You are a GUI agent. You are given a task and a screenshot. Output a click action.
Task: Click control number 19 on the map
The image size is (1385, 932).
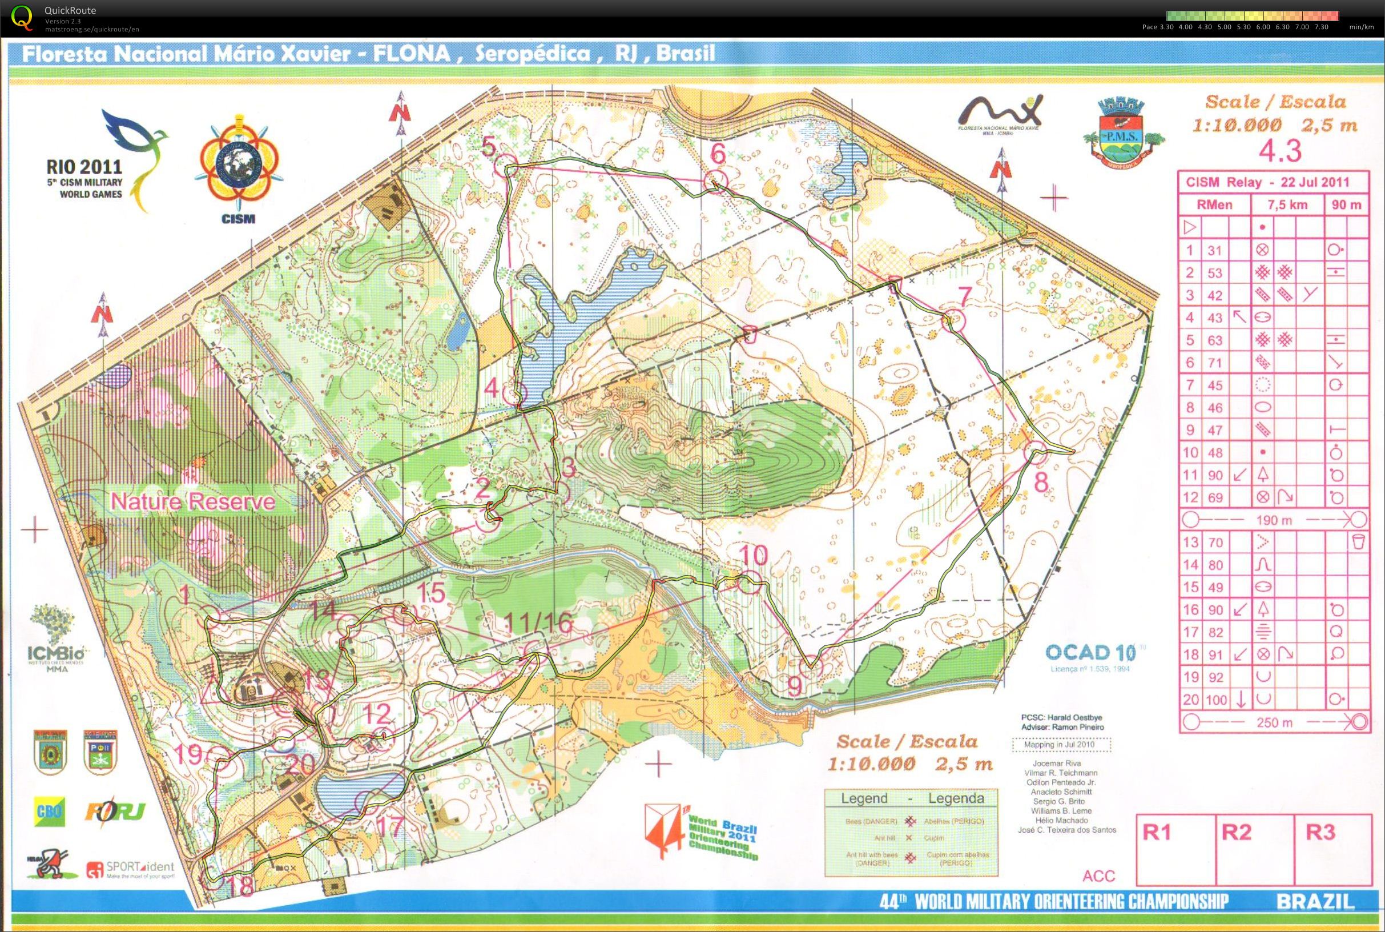point(188,755)
